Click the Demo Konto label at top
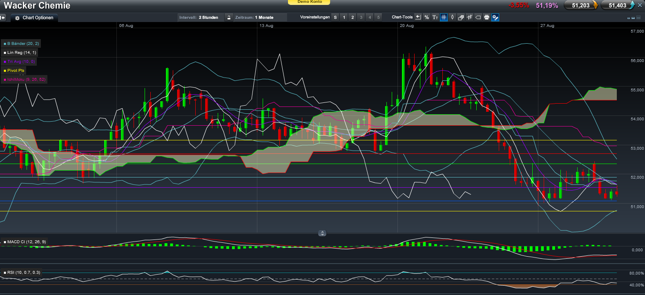Screen dimensions: 645x295 [309, 2]
